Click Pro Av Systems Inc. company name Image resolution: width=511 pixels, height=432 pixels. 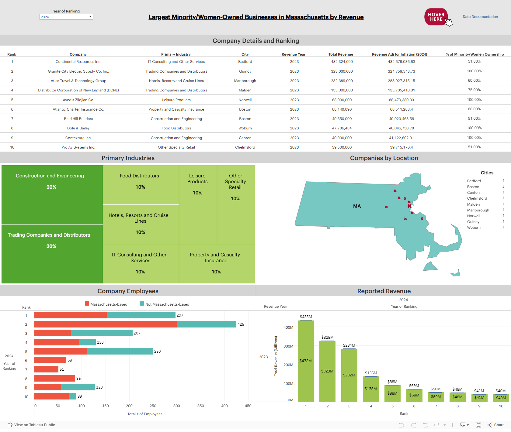click(78, 147)
